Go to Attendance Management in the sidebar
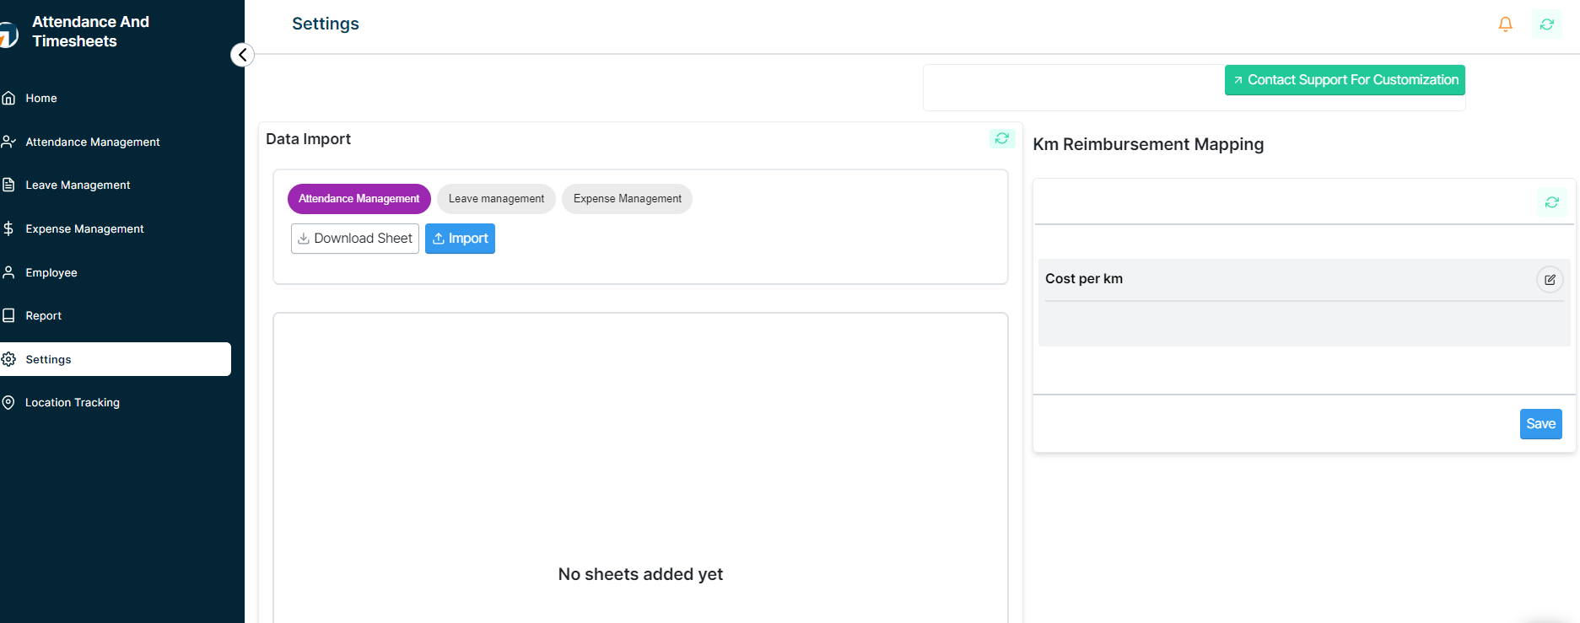The width and height of the screenshot is (1580, 623). coord(92,142)
